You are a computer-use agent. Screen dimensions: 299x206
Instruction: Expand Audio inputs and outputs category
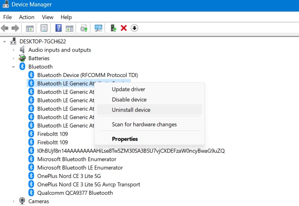[x=13, y=50]
